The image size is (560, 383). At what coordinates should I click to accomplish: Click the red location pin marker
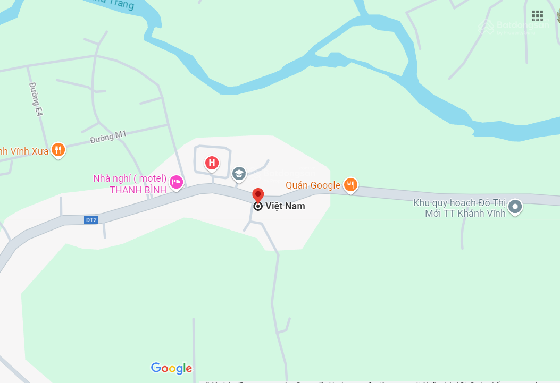point(258,196)
